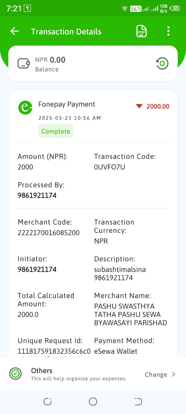Viewport: 186px width, 414px height.
Task: Select transaction code 0UVFO7U
Action: coord(109,167)
